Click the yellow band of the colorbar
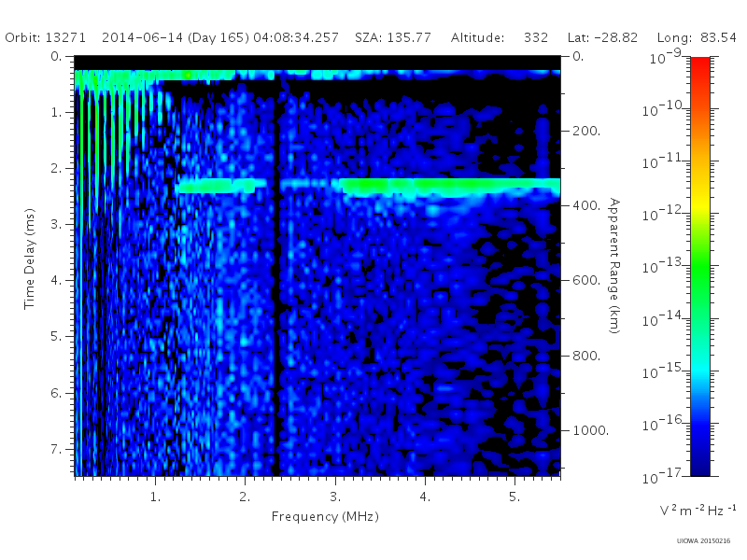The image size is (747, 560). tap(700, 204)
